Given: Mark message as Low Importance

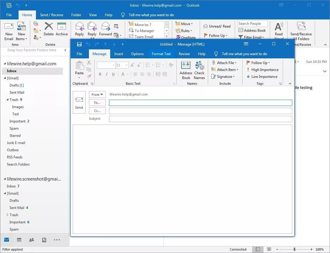Looking at the screenshot, I should coord(262,77).
